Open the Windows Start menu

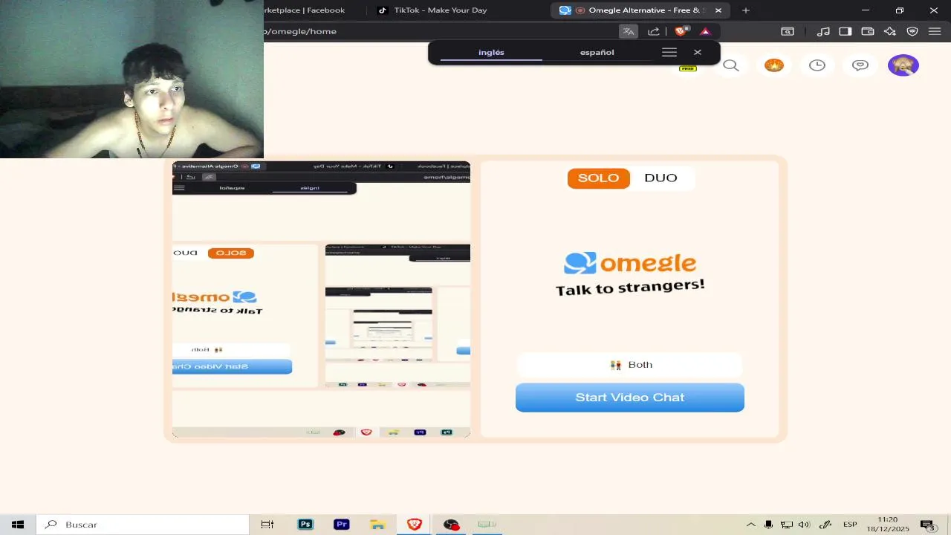coord(18,525)
